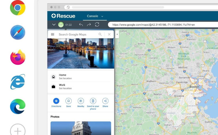Open the Console tab
Image resolution: width=218 pixels, height=135 pixels.
click(93, 16)
